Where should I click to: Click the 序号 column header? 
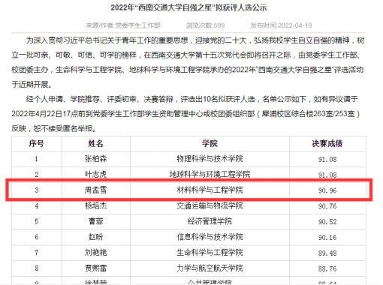pos(37,143)
